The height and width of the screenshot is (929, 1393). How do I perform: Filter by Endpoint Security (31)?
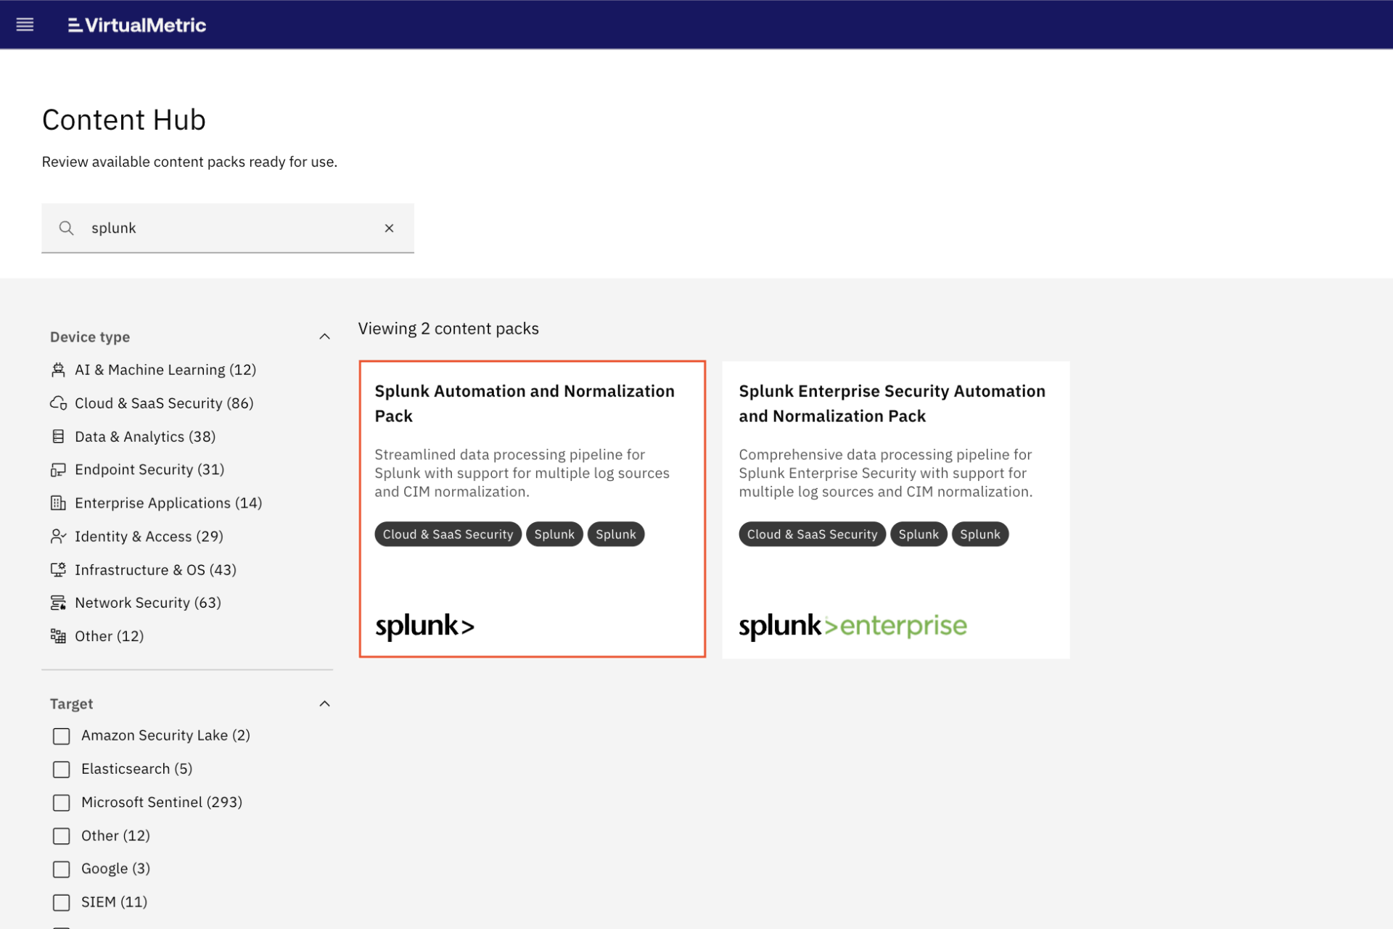149,470
